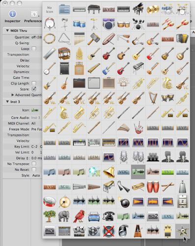This screenshot has width=195, height=246.
Task: Expand Advanced Quantization options
Action: [x=13, y=95]
